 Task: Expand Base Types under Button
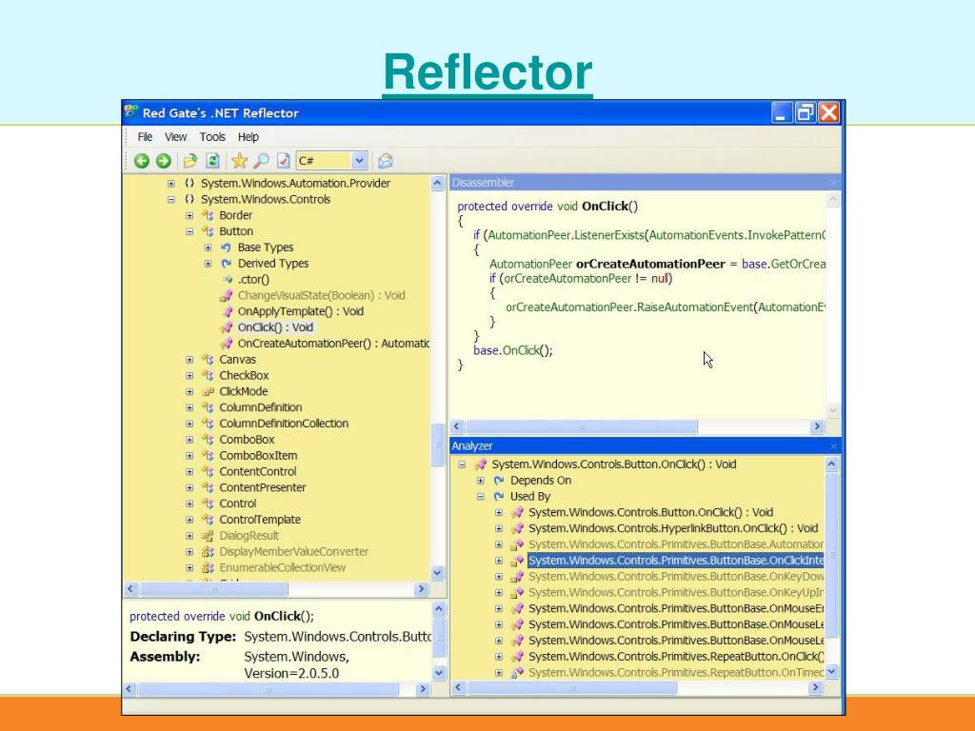209,247
